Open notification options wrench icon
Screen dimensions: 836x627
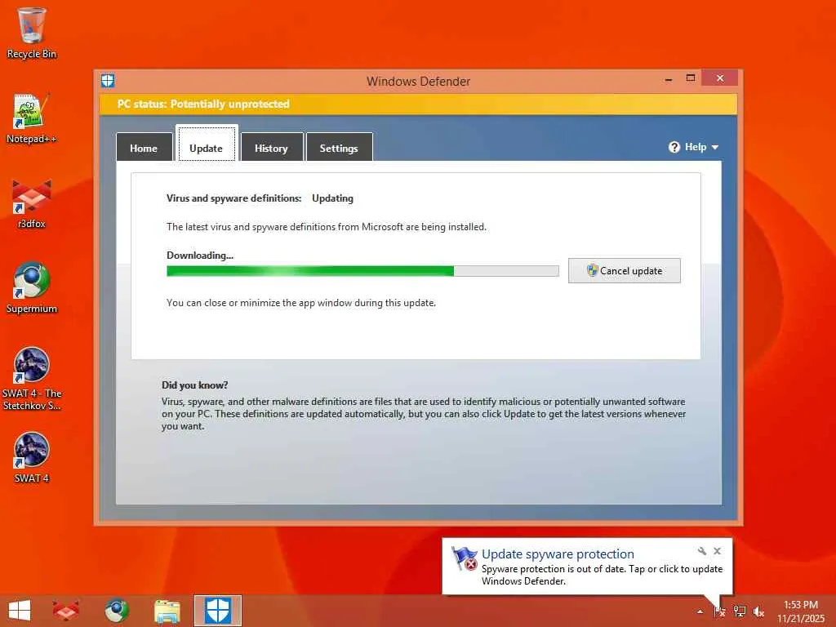[x=701, y=551]
